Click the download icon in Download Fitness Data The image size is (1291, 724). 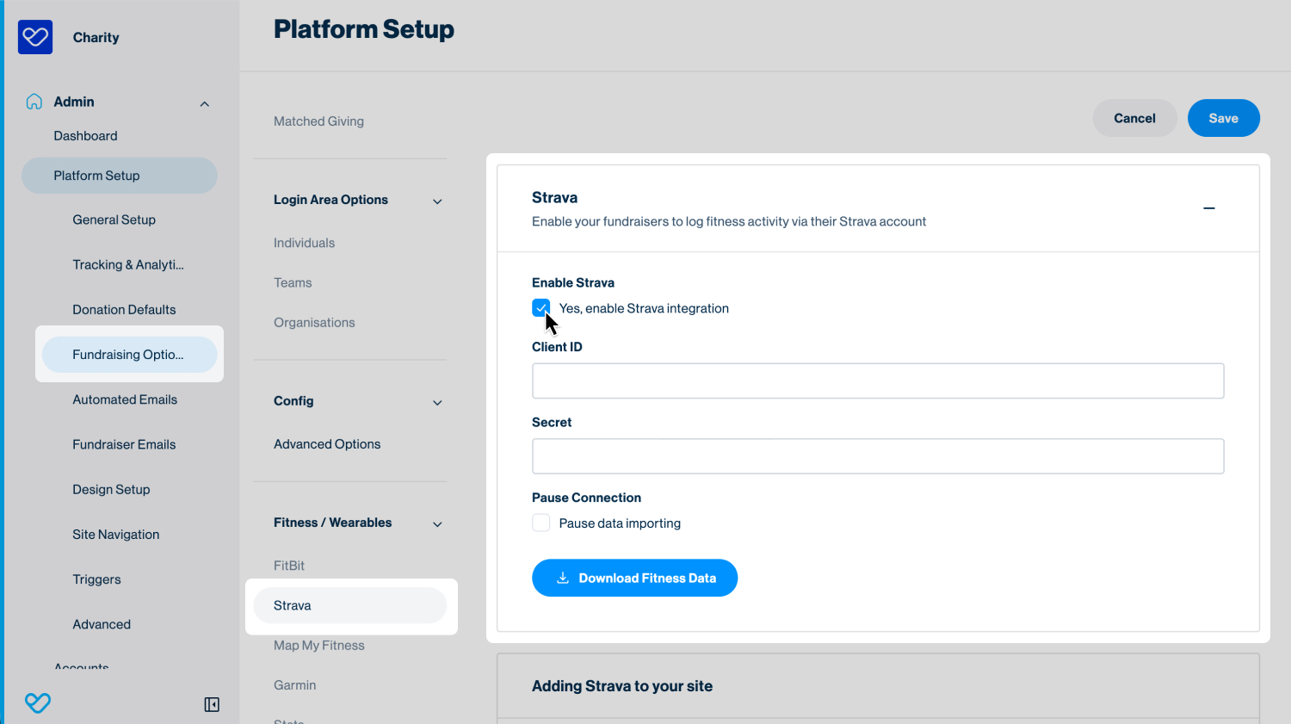coord(563,578)
